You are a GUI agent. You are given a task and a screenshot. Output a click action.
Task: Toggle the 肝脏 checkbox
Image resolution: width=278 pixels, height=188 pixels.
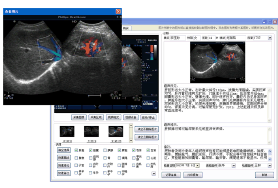click(76, 150)
